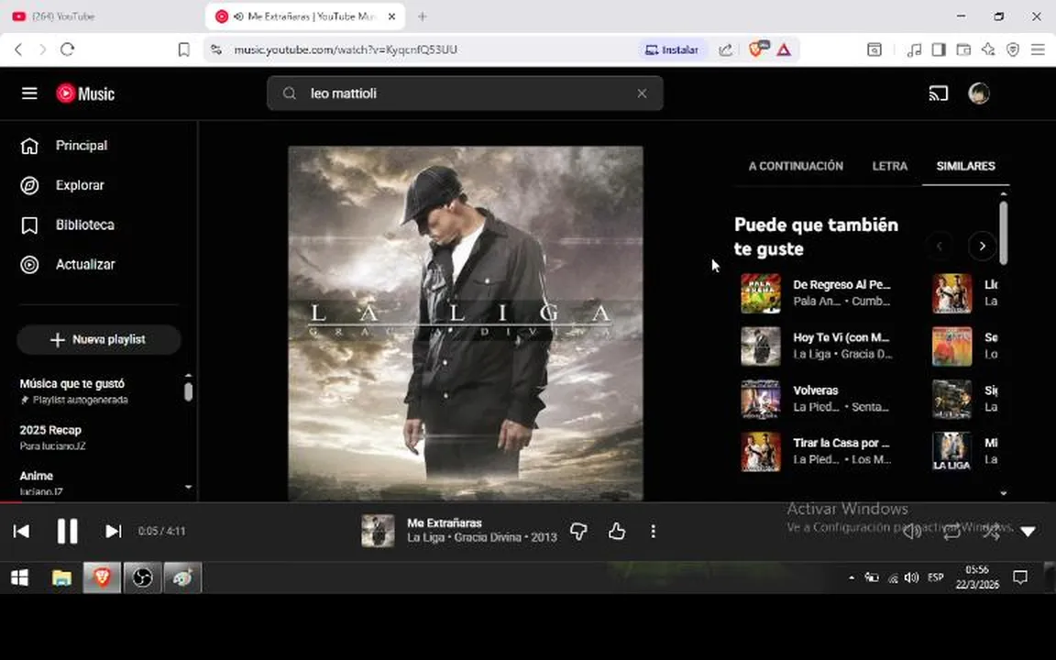Cast to a device with the cast icon
This screenshot has height=660, width=1056.
click(x=938, y=93)
